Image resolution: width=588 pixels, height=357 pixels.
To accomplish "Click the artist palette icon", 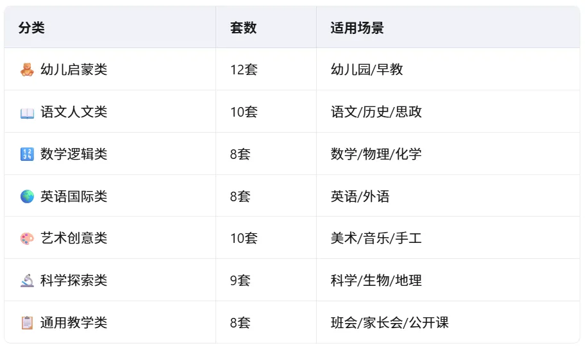I will pyautogui.click(x=27, y=238).
